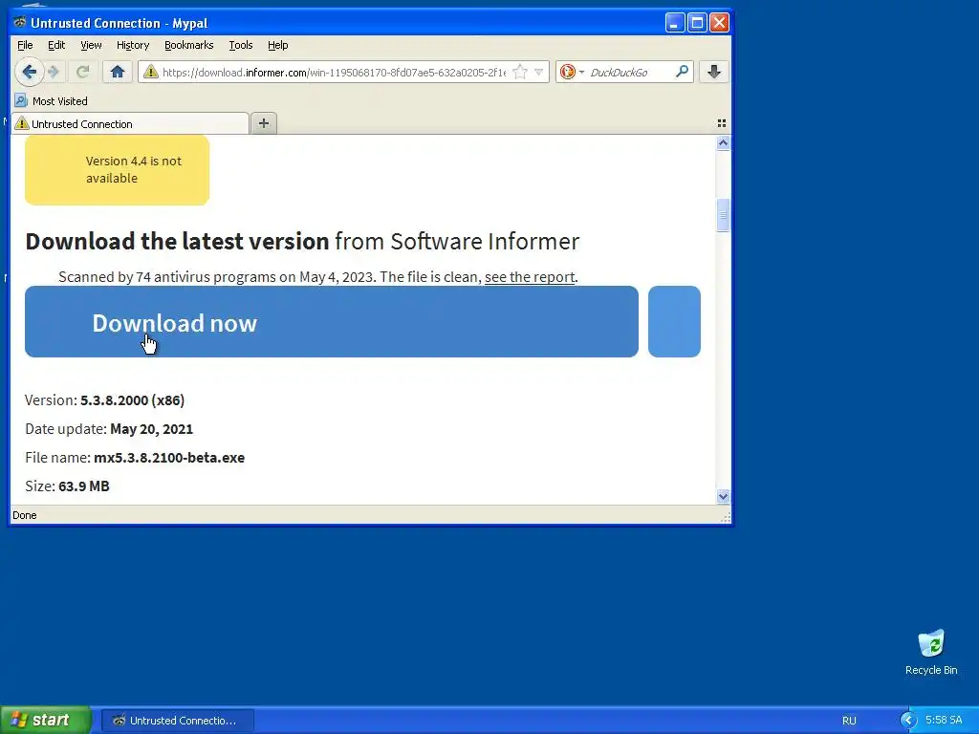Open the File menu

point(25,45)
